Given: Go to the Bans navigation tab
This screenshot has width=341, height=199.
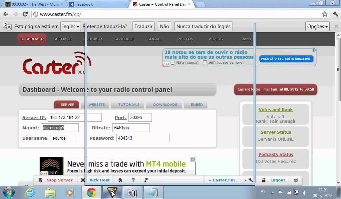Looking at the screenshot, I should click(x=246, y=39).
